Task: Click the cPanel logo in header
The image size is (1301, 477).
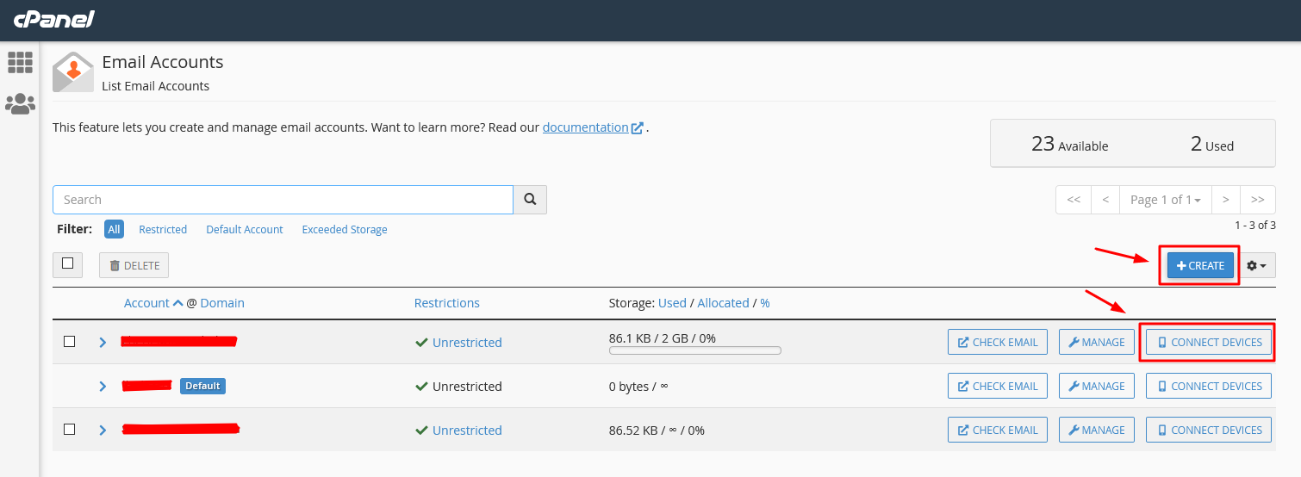Action: tap(53, 19)
